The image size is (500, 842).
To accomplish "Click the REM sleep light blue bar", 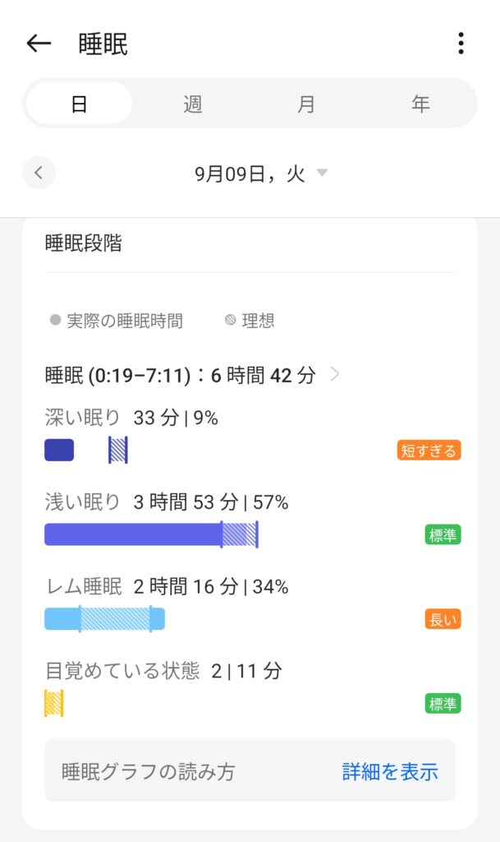I will click(x=105, y=619).
